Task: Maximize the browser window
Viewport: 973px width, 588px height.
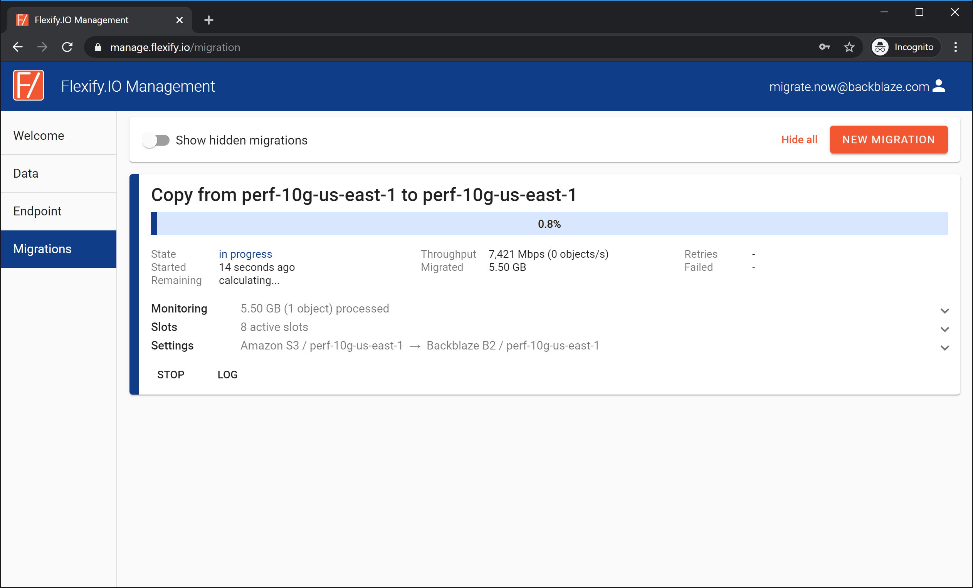Action: pyautogui.click(x=919, y=12)
